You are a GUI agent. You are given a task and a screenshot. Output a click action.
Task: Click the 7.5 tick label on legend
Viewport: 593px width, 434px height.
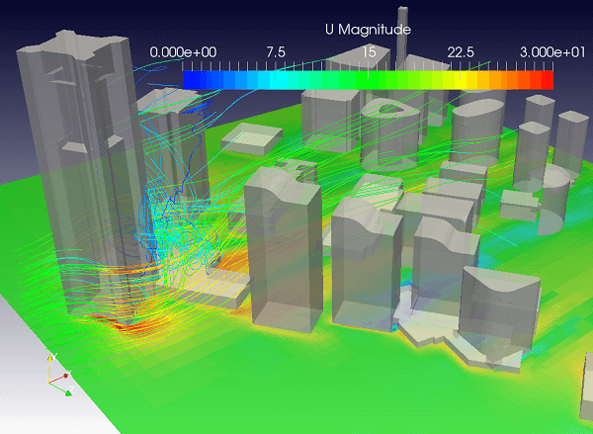(x=275, y=52)
